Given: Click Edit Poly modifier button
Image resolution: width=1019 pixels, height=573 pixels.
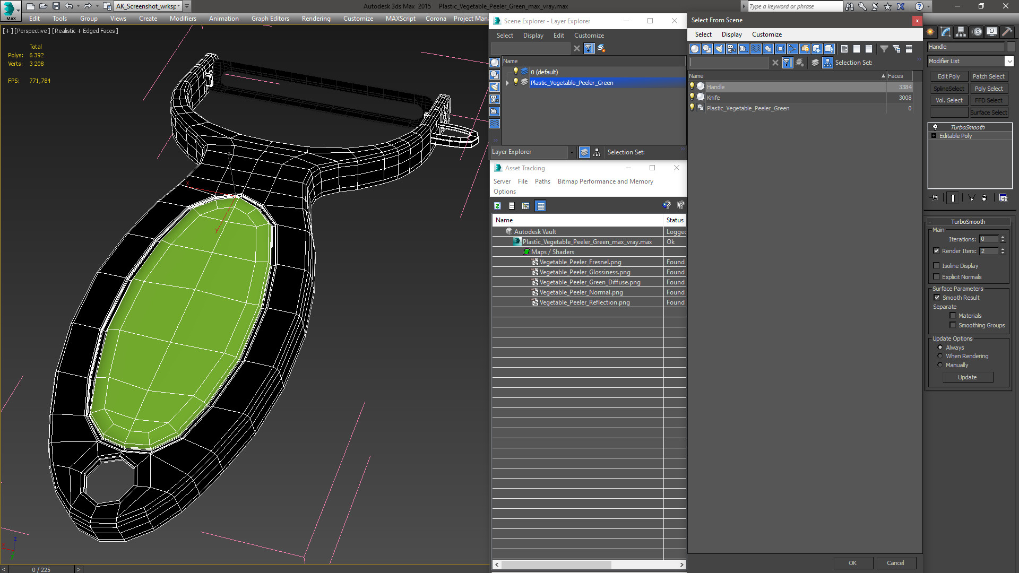Looking at the screenshot, I should click(948, 76).
